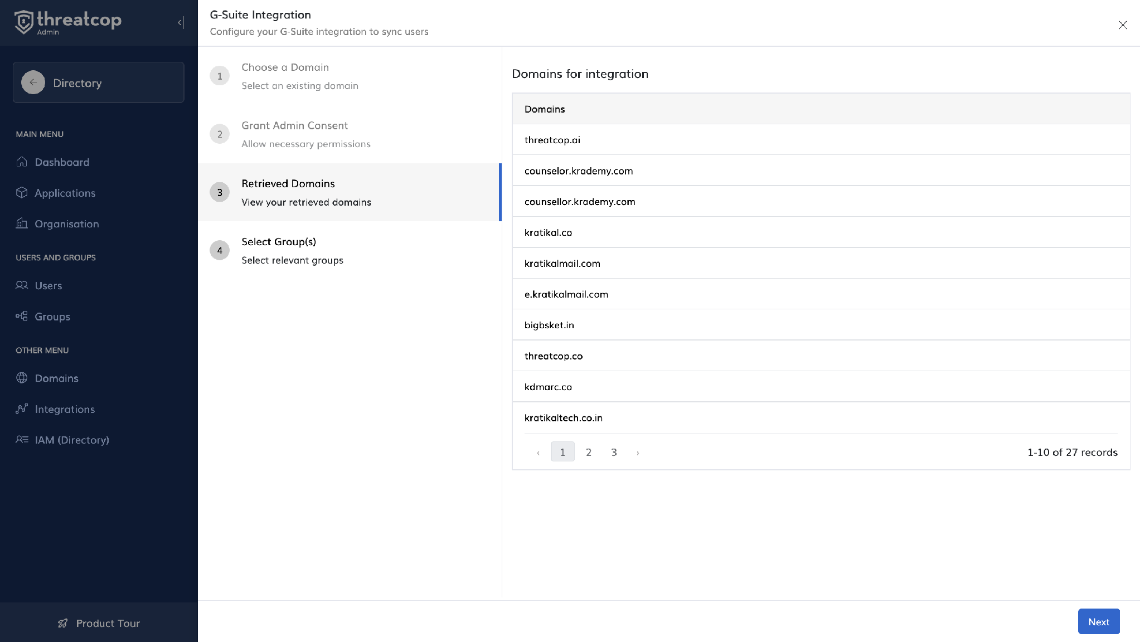Click the IAM (Directory) icon
This screenshot has width=1140, height=642.
tap(22, 440)
